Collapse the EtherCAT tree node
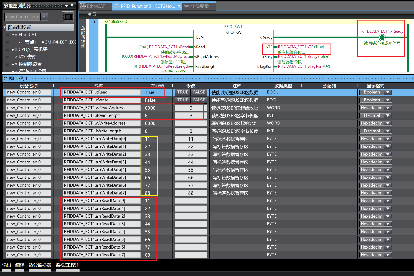Image resolution: width=414 pixels, height=276 pixels. 13,35
